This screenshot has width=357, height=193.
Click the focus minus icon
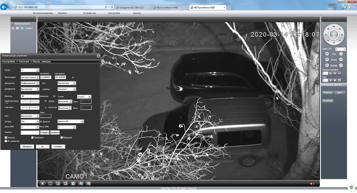pyautogui.click(x=341, y=60)
